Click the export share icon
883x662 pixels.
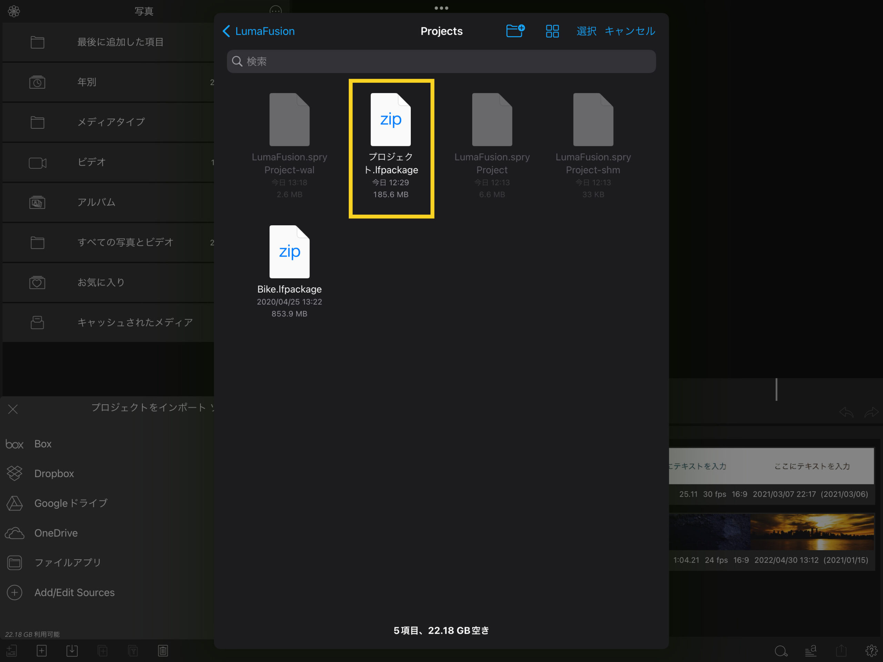(841, 651)
